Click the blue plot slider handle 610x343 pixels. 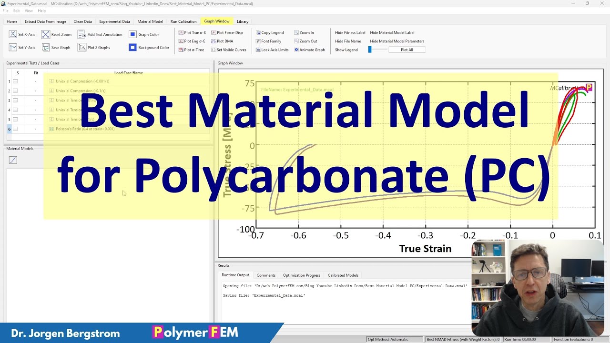coord(370,50)
